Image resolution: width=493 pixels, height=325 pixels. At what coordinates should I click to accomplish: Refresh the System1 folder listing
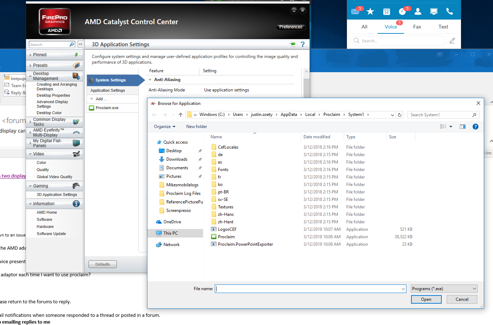click(400, 115)
